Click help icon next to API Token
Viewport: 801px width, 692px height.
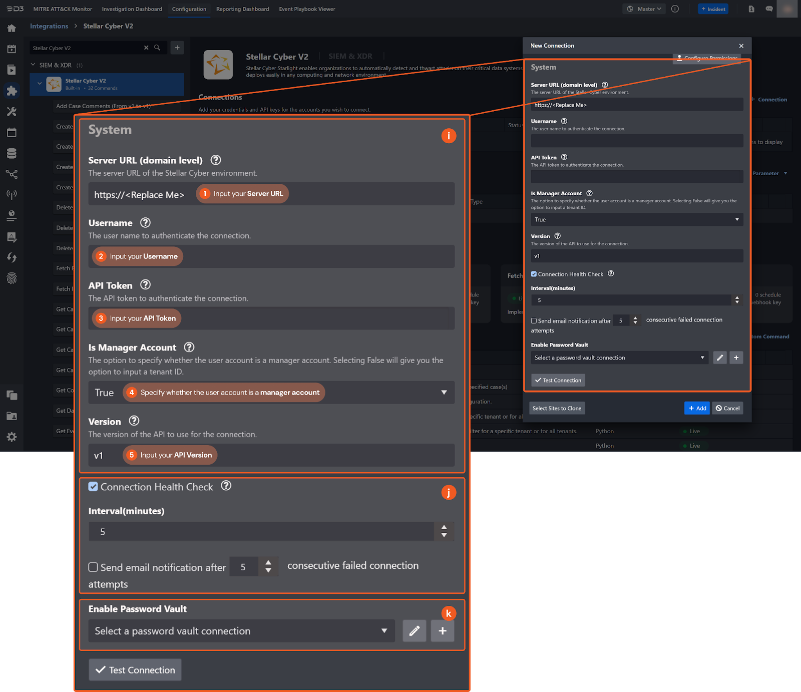coord(564,157)
